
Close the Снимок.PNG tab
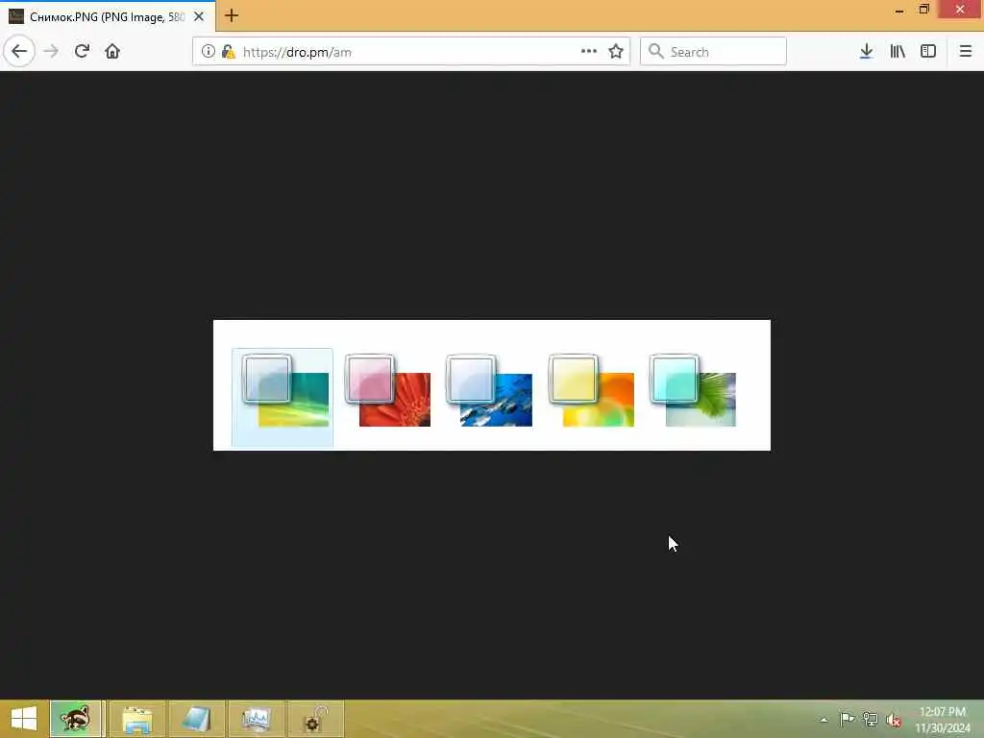coord(199,16)
